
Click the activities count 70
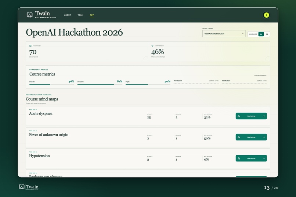(33, 52)
